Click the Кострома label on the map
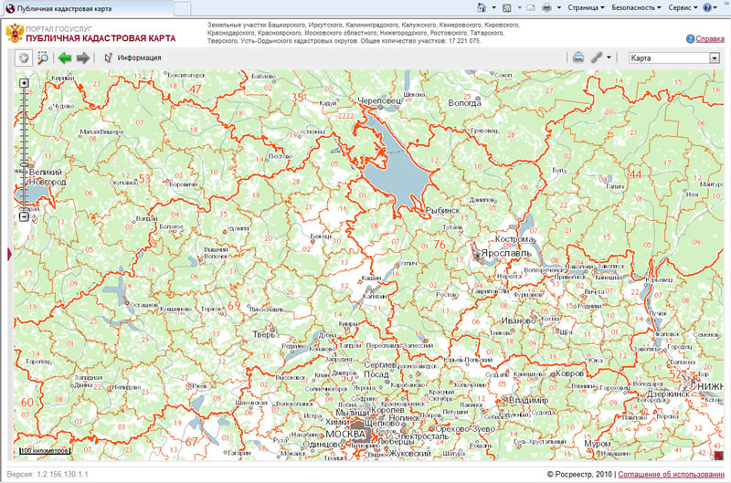This screenshot has height=483, width=731. click(514, 239)
